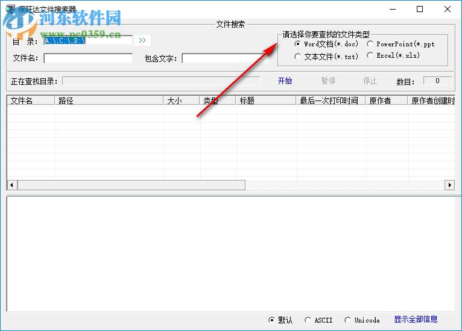
Task: Click the 数目 count field
Action: pos(437,81)
